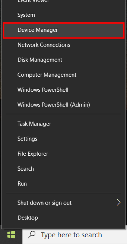
Task: Show the Desktop via menu entry
Action: click(x=64, y=218)
